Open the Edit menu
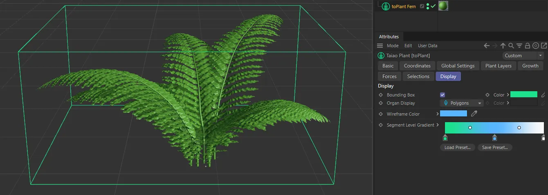 (x=408, y=46)
